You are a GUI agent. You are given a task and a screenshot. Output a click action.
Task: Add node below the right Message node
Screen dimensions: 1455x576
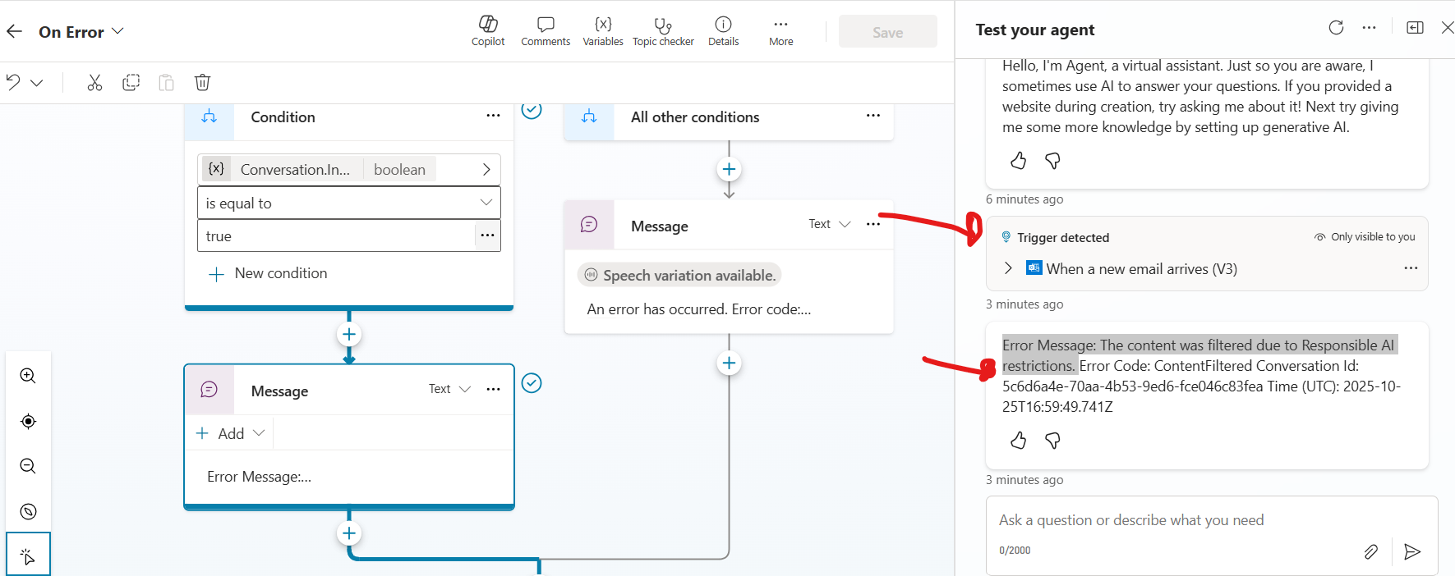click(x=729, y=363)
